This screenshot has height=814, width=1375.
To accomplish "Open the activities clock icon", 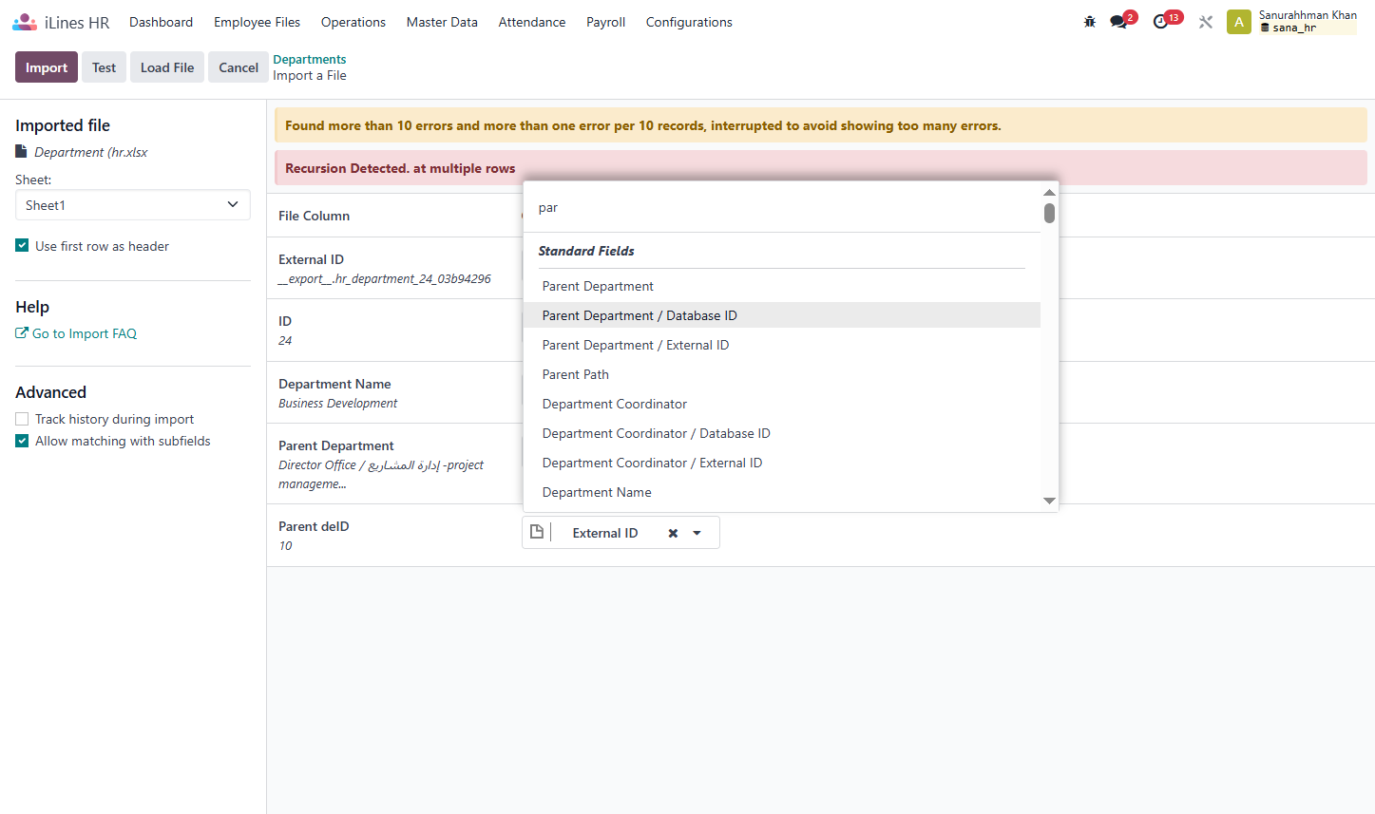I will coord(1160,22).
